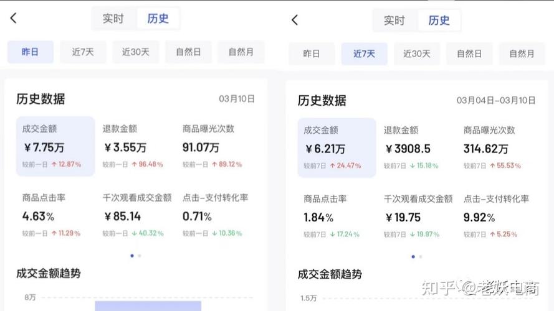Tap the active page dot on right screen
The height and width of the screenshot is (311, 554).
click(x=413, y=257)
